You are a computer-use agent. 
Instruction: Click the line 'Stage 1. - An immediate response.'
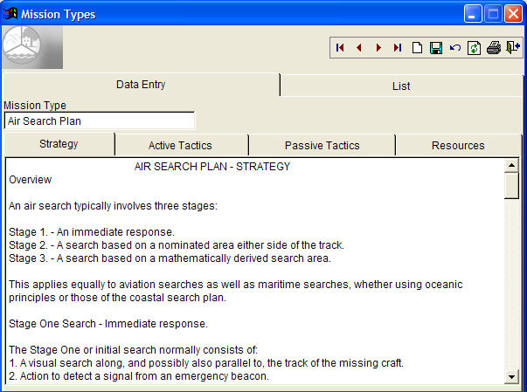pyautogui.click(x=92, y=232)
